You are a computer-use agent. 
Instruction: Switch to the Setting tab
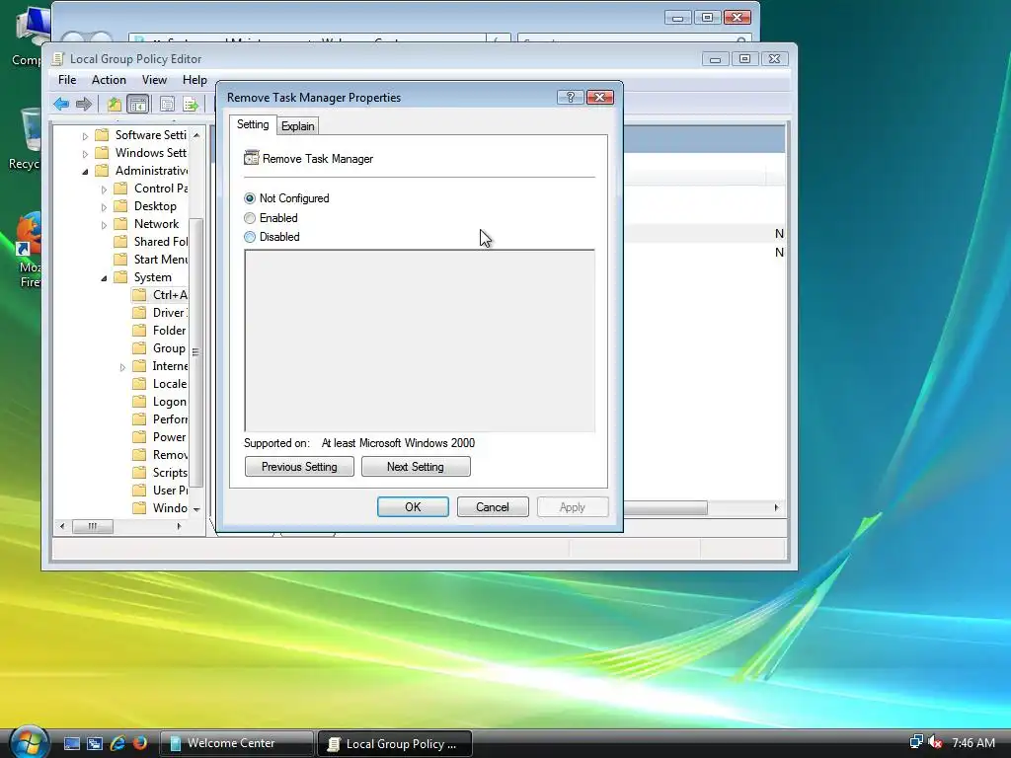pos(253,124)
